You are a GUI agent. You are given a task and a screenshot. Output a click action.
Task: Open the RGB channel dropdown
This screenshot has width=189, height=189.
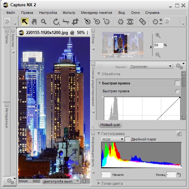113,140
